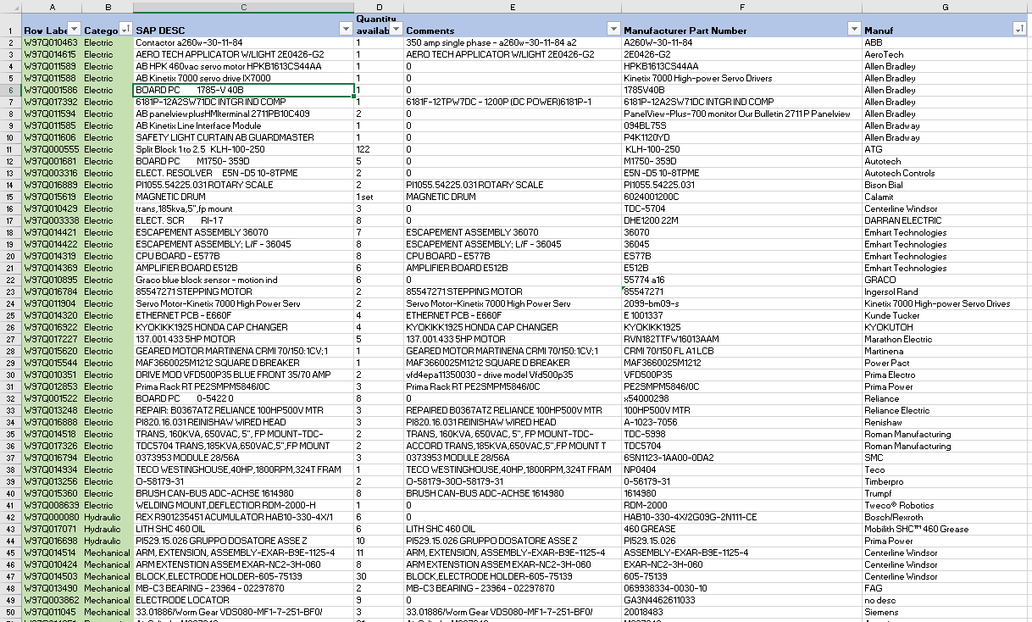Image resolution: width=1032 pixels, height=622 pixels.
Task: Select column A by its header
Action: [52, 7]
